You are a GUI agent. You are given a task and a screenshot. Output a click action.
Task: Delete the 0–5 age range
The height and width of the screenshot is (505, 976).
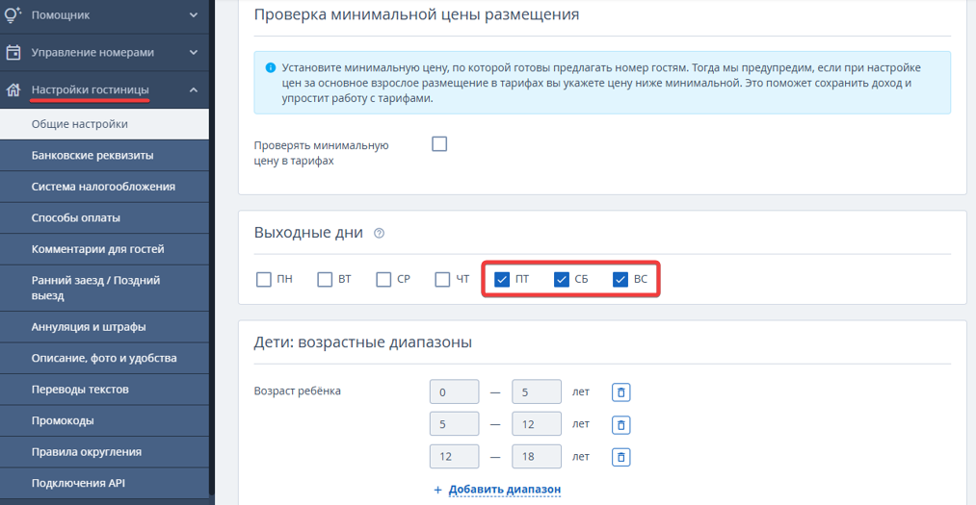coord(620,391)
